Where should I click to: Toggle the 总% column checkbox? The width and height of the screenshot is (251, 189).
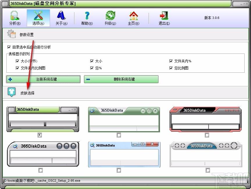coord(92,68)
